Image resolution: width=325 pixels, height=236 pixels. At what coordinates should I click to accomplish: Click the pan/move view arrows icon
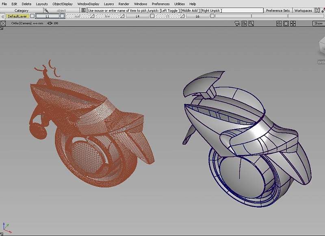[x=293, y=24]
